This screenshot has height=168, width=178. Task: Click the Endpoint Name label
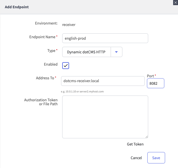43,37
